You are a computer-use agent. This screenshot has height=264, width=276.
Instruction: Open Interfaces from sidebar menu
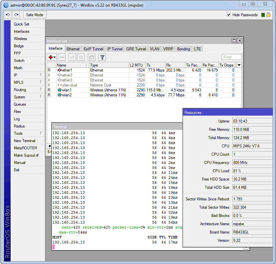pos(28,31)
